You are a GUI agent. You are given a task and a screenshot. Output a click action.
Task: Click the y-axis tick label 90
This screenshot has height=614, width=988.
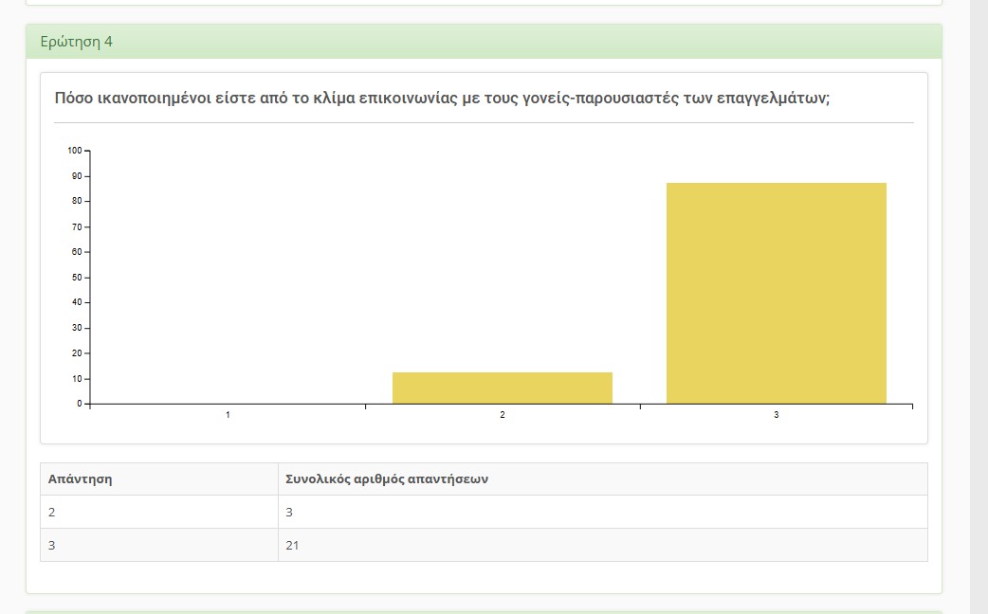[x=76, y=176]
